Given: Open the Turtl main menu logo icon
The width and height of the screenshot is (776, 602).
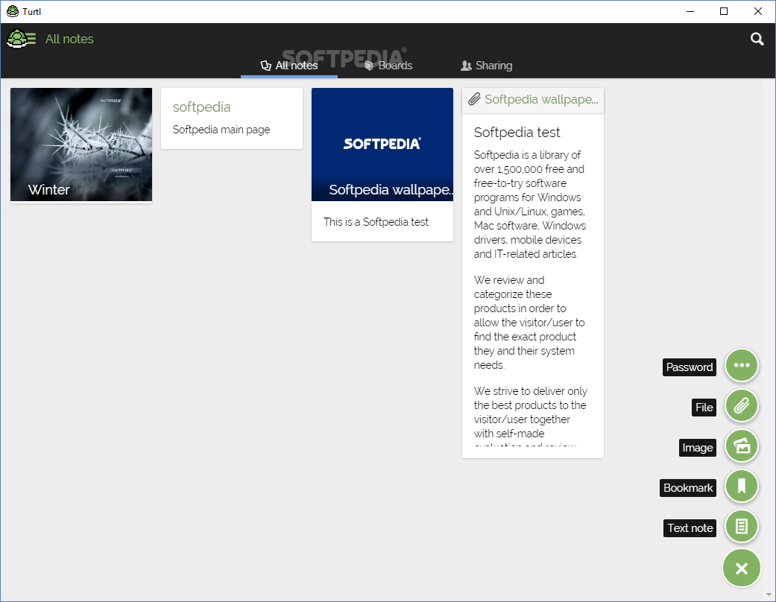Looking at the screenshot, I should click(22, 39).
